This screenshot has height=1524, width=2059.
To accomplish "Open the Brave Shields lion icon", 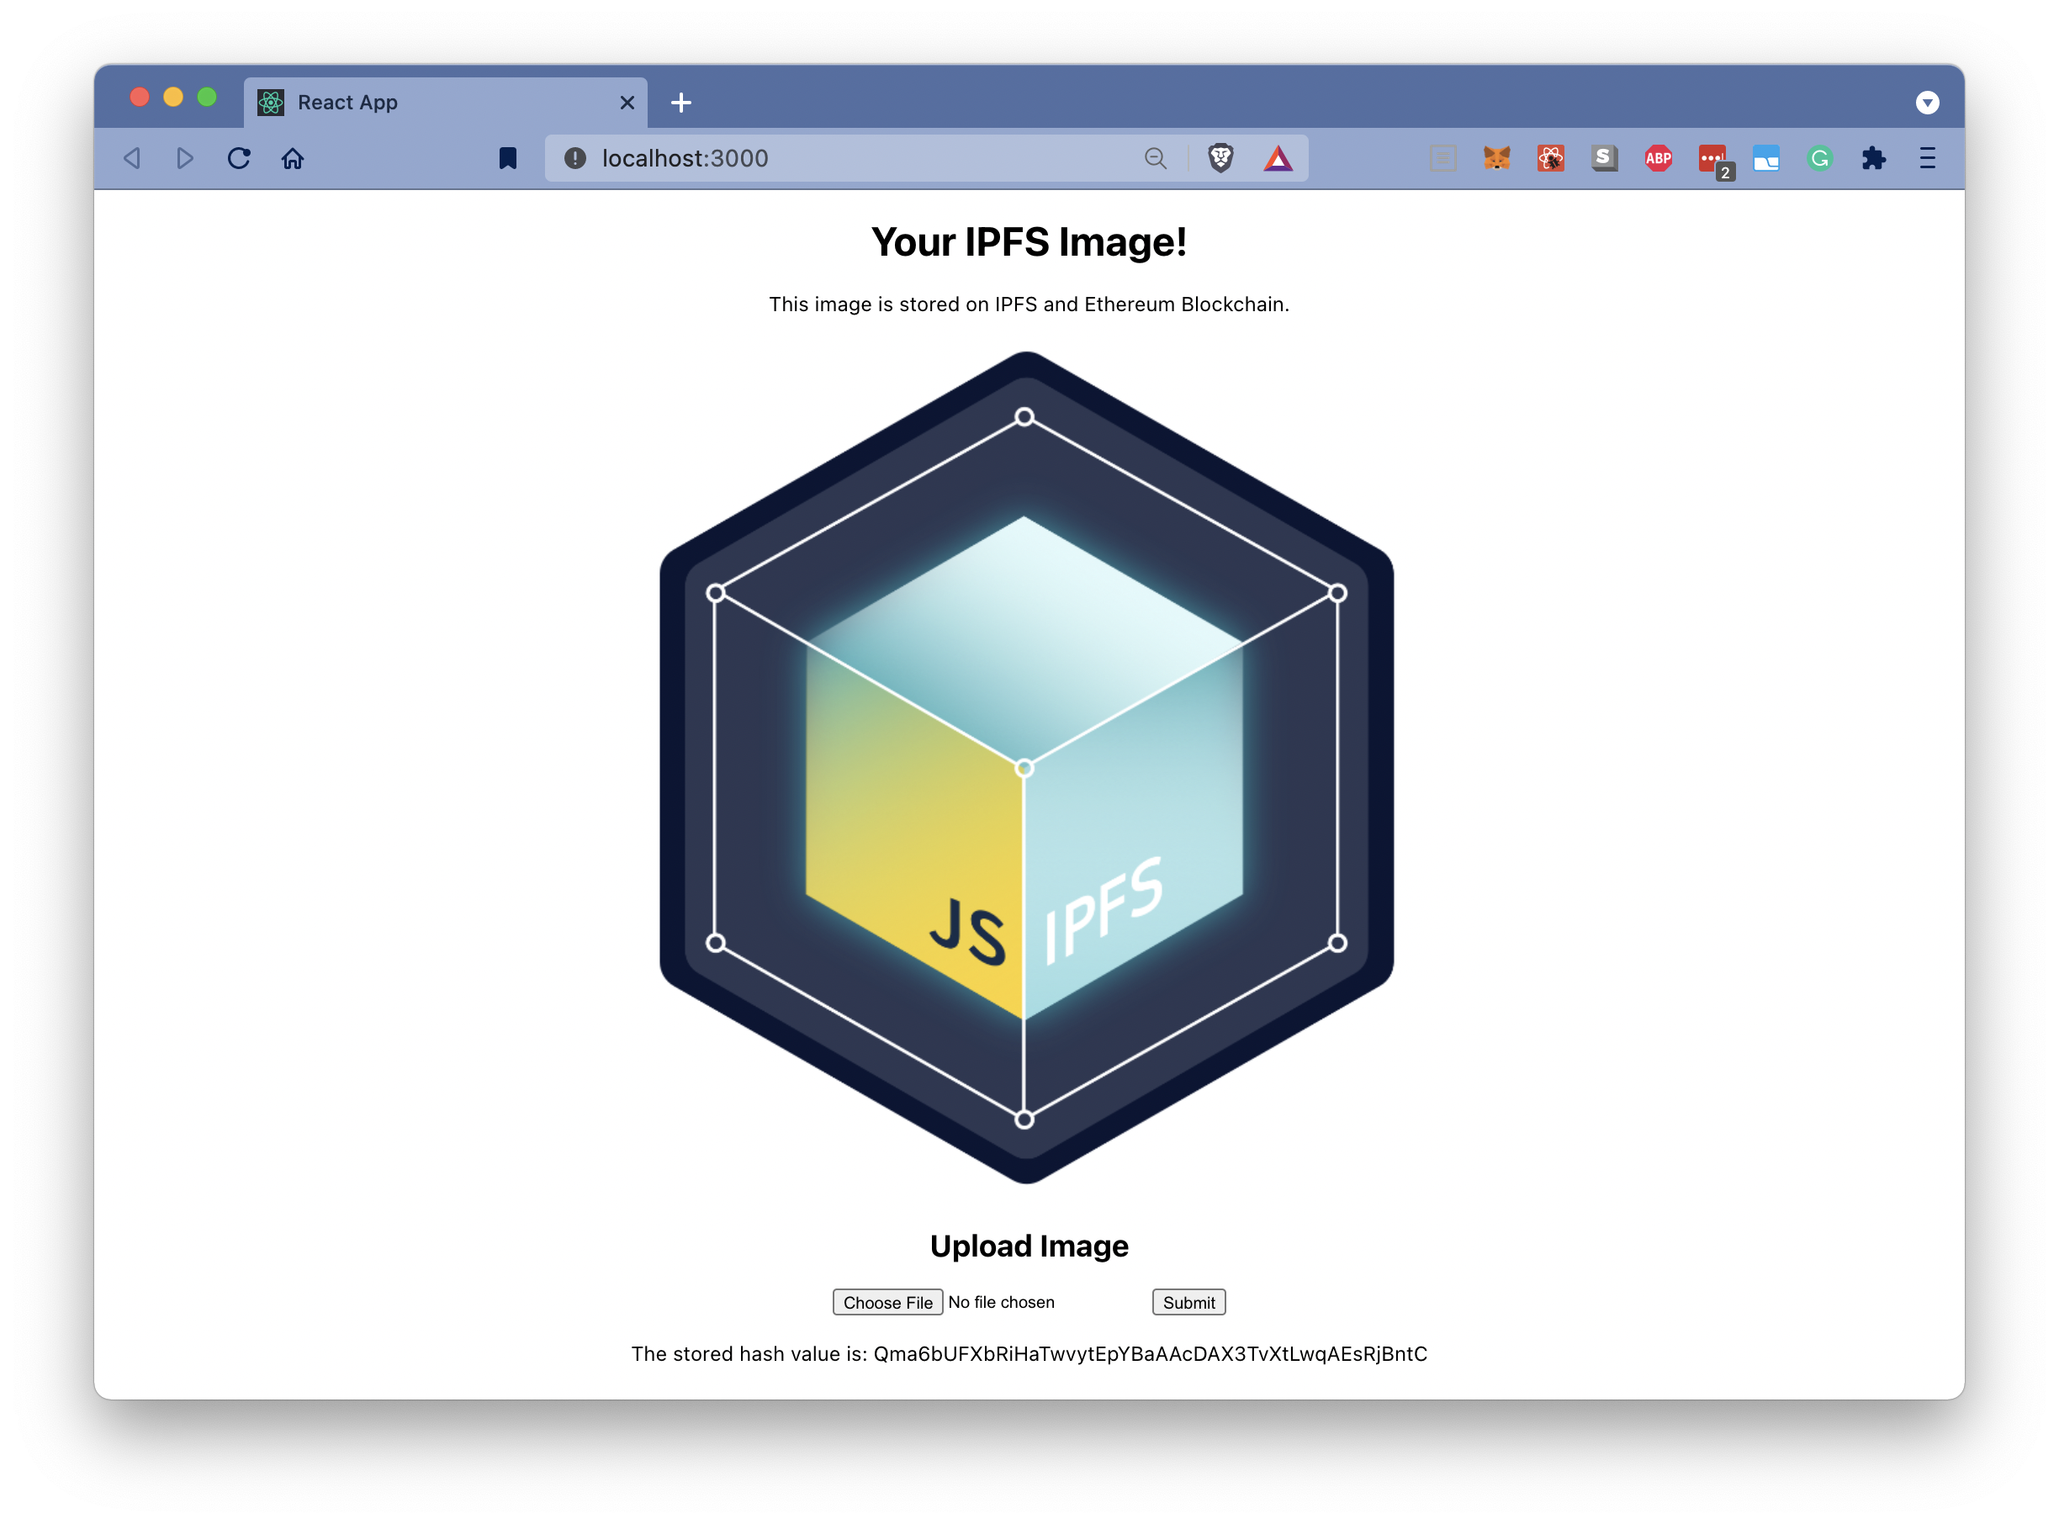I will coord(1220,159).
